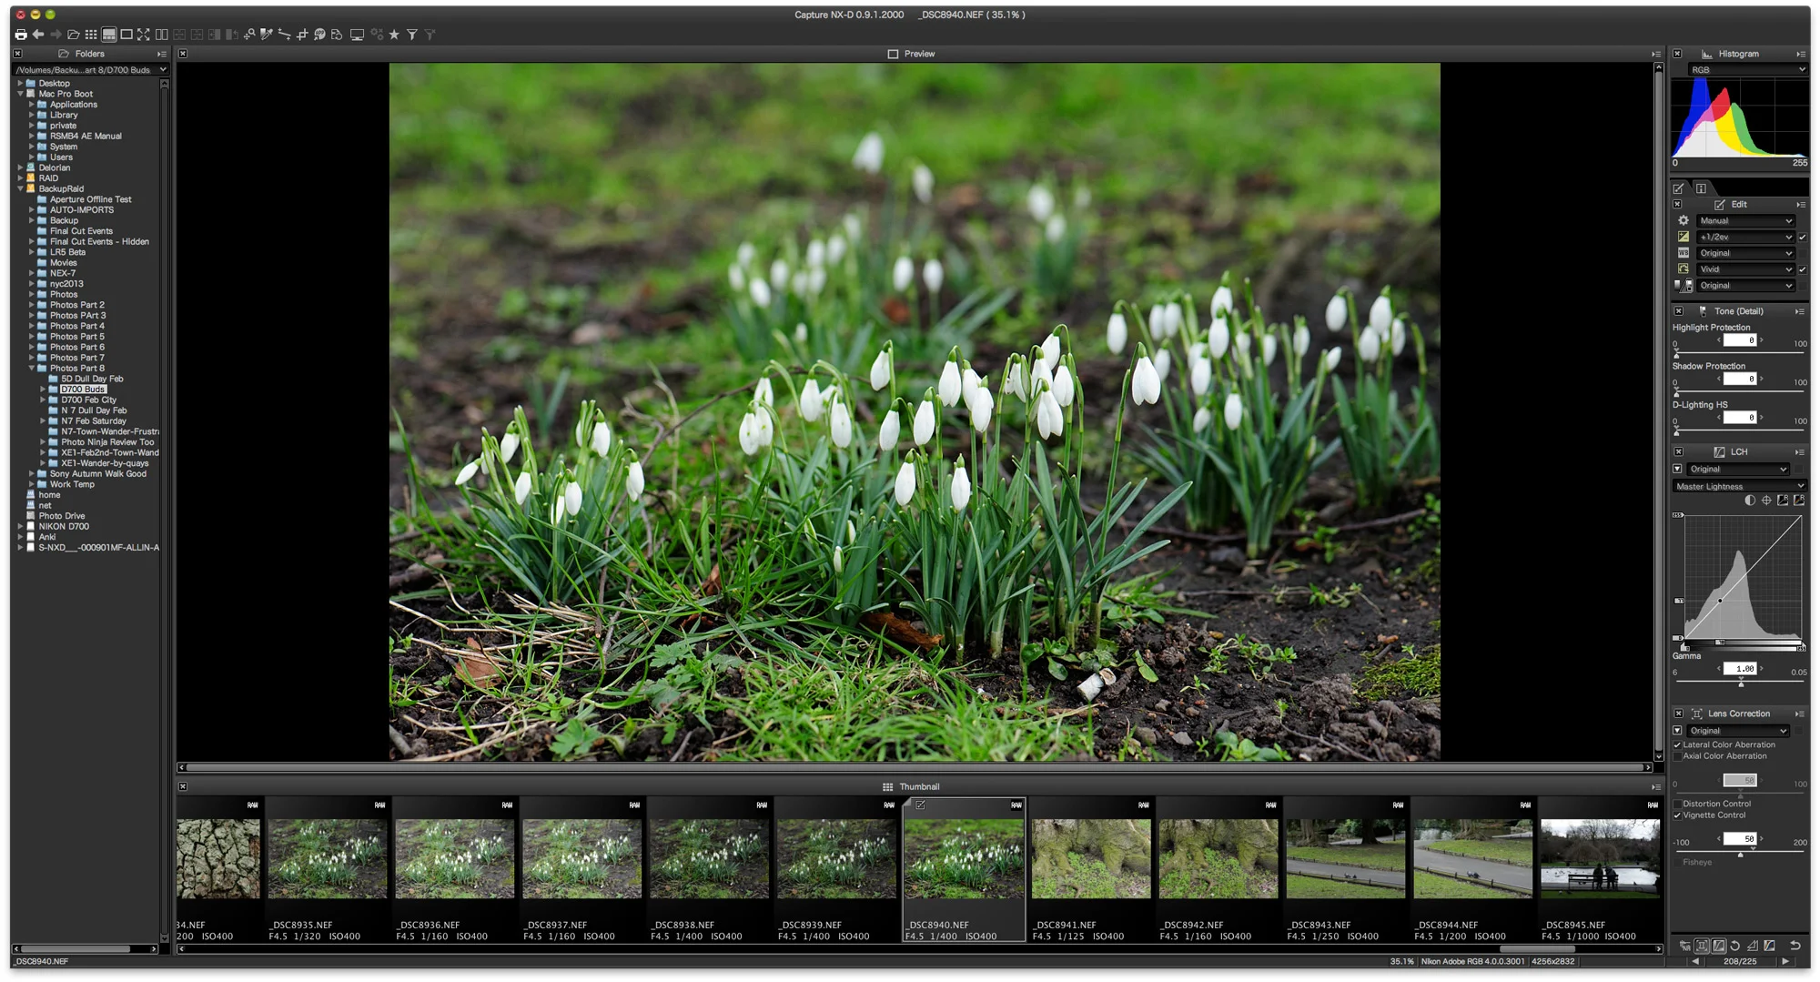Click the next image arrow in status bar

(x=1785, y=962)
